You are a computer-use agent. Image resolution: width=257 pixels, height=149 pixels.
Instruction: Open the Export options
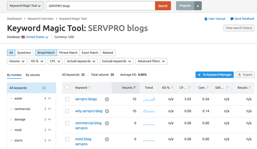pos(245,74)
